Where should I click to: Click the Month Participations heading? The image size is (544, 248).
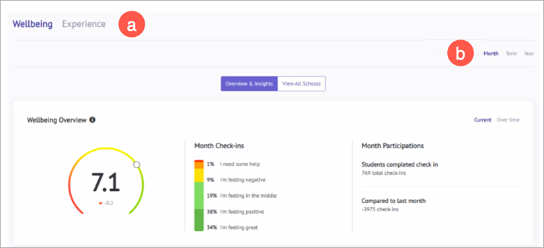click(x=393, y=146)
